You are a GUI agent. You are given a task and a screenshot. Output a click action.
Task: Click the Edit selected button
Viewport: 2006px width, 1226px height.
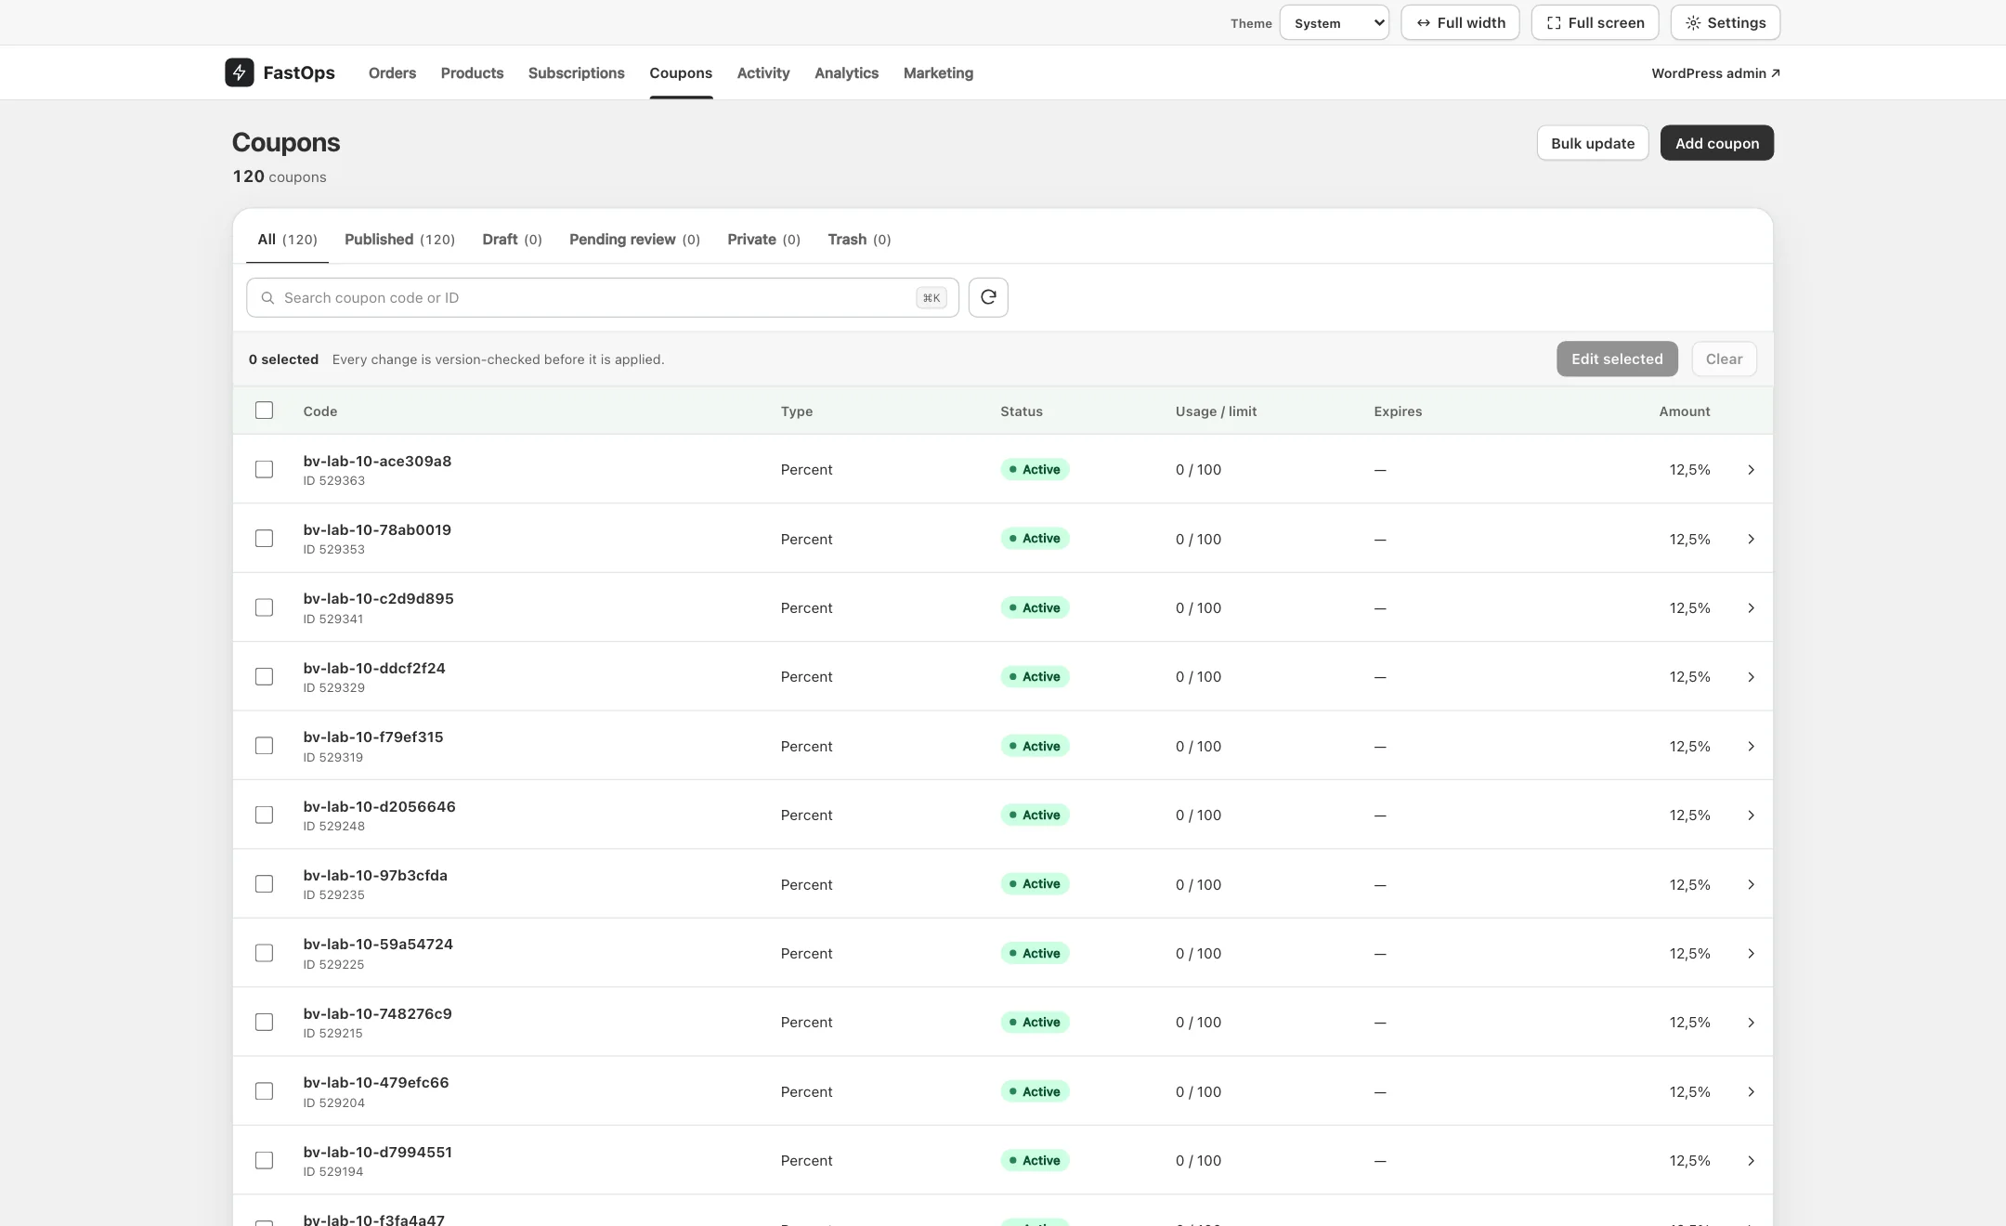(x=1617, y=359)
